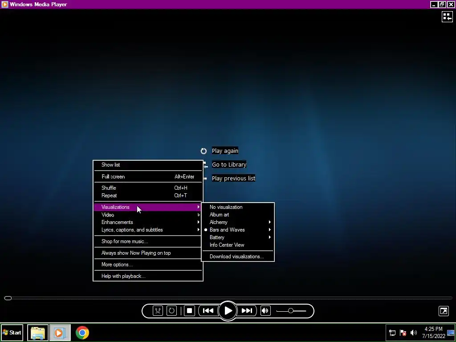The height and width of the screenshot is (342, 456).
Task: Open More options... entry
Action: click(148, 265)
